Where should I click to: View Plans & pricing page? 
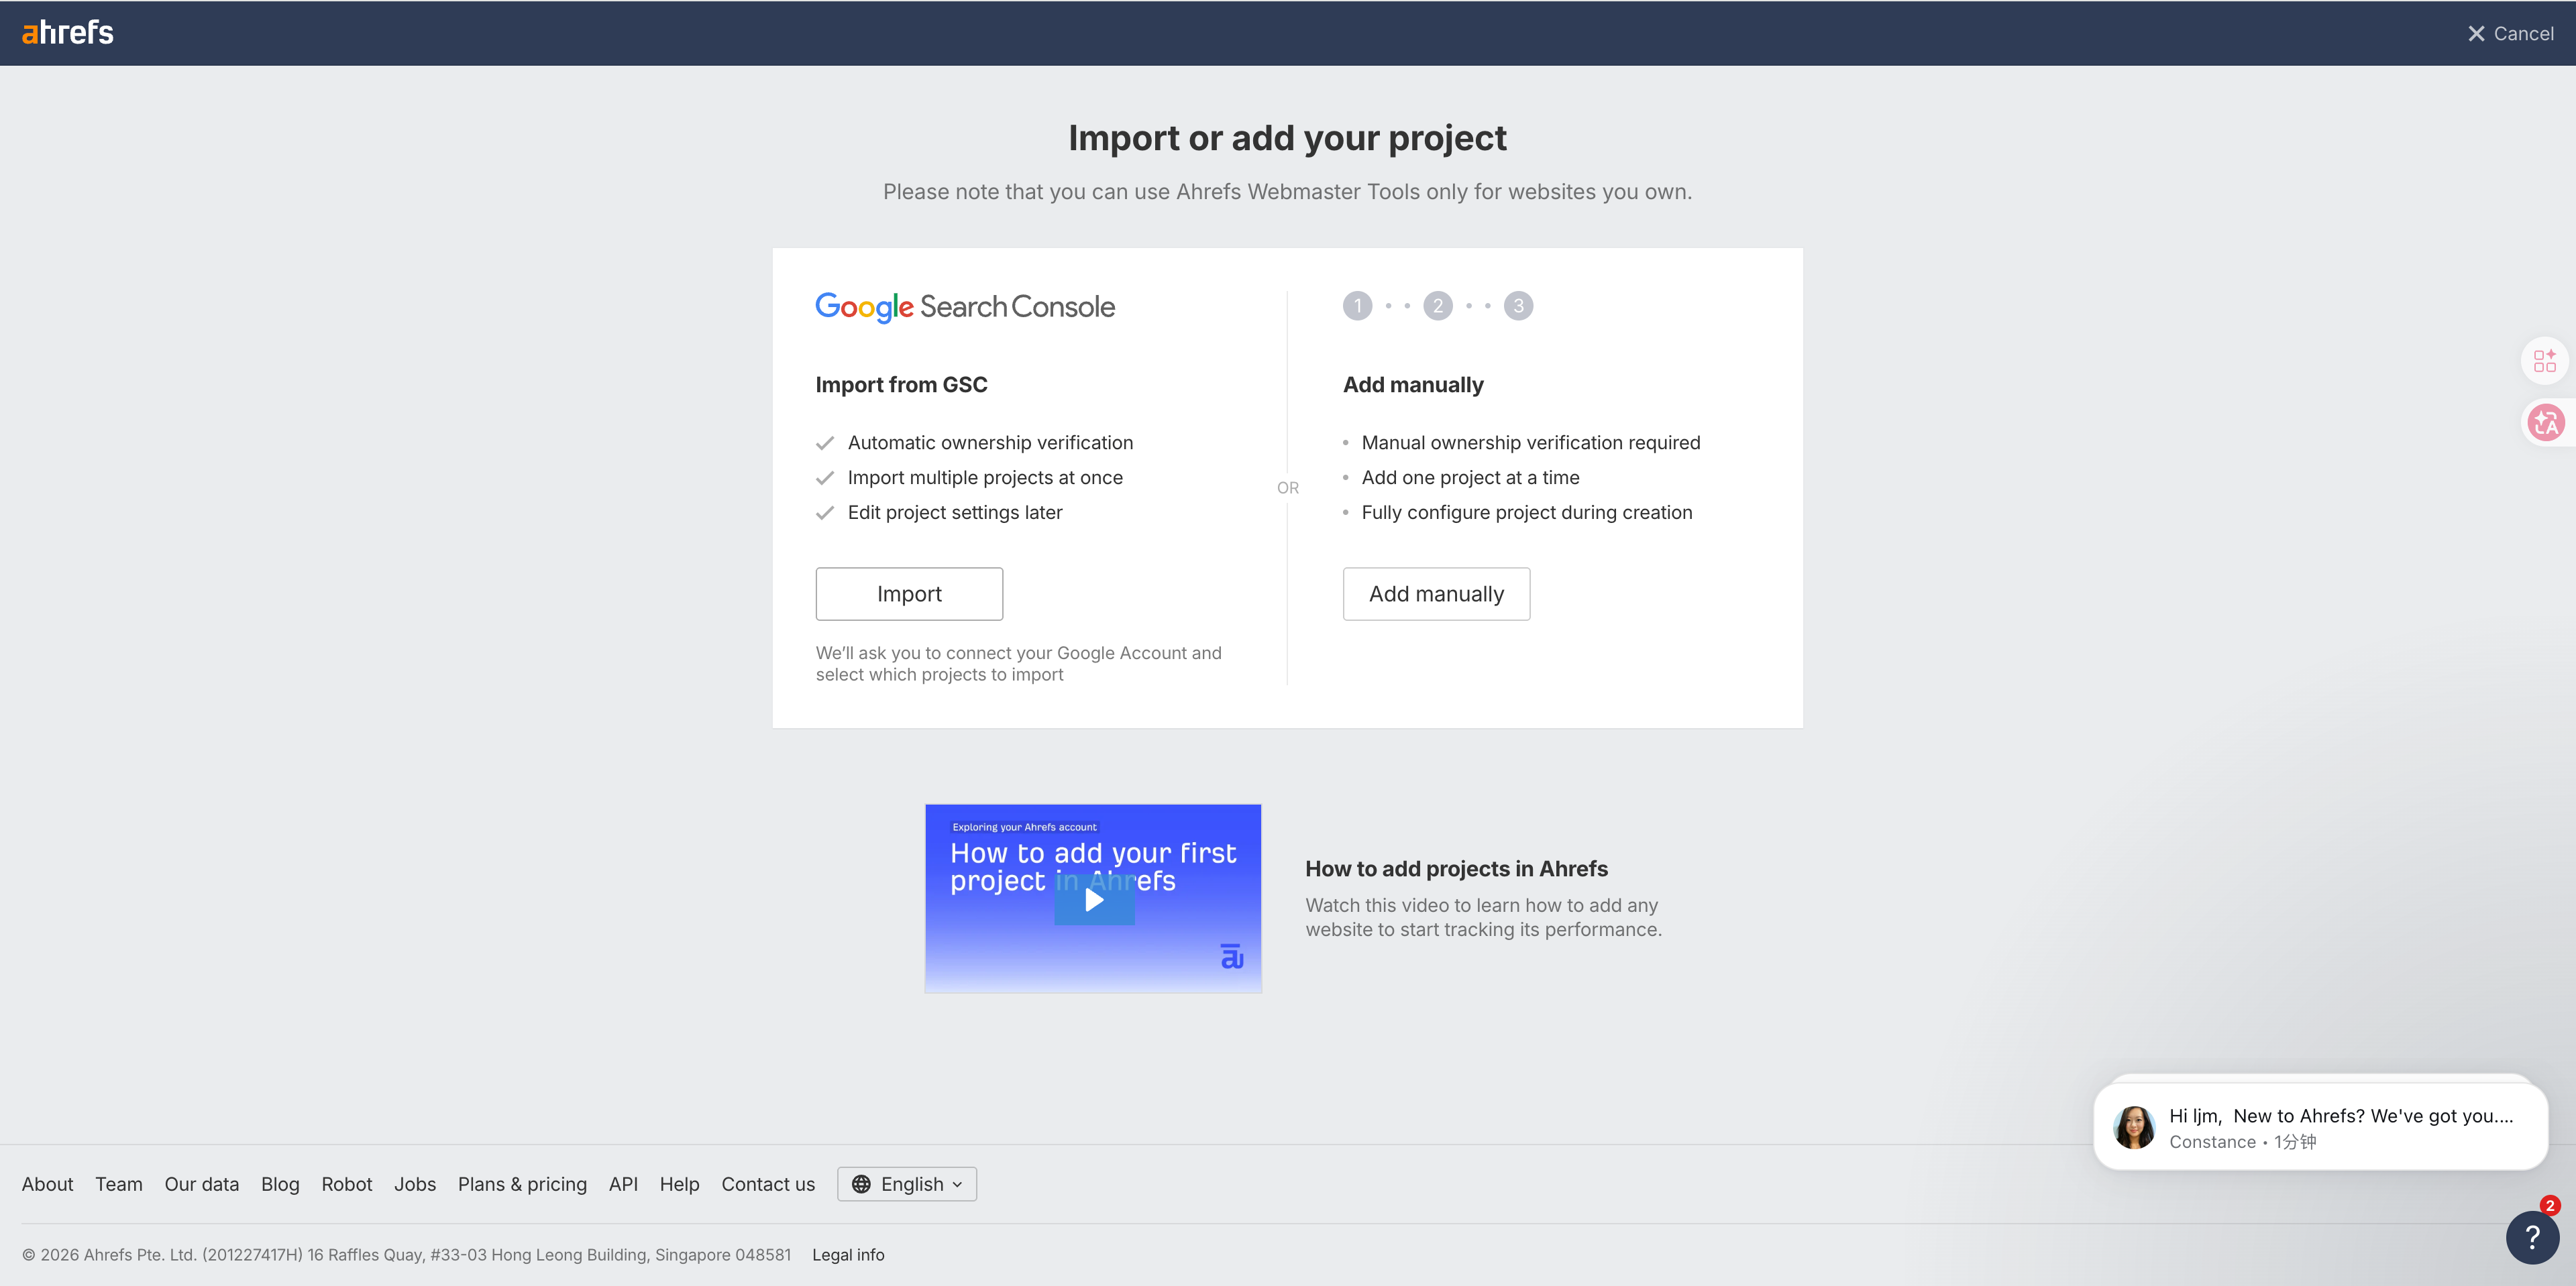tap(522, 1184)
